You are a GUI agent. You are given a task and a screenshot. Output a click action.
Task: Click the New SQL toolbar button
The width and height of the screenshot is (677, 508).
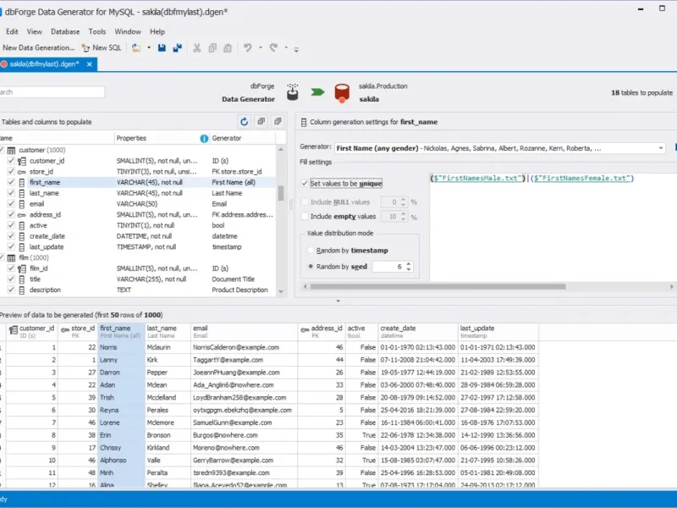[x=102, y=48]
